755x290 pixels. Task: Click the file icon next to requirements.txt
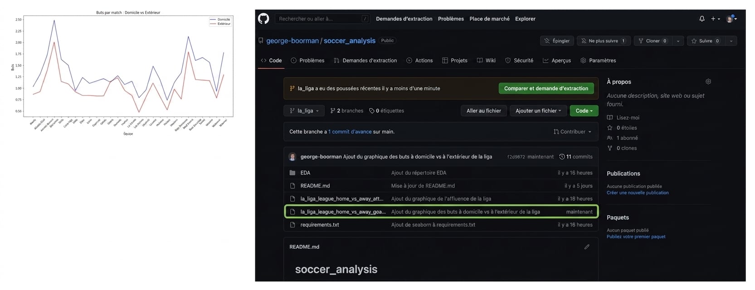click(x=292, y=225)
